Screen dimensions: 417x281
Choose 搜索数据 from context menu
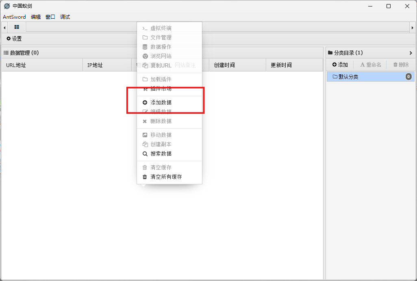[169, 153]
